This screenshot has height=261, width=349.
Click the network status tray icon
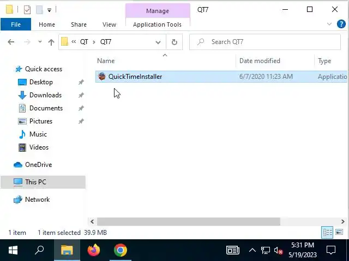pos(266,250)
